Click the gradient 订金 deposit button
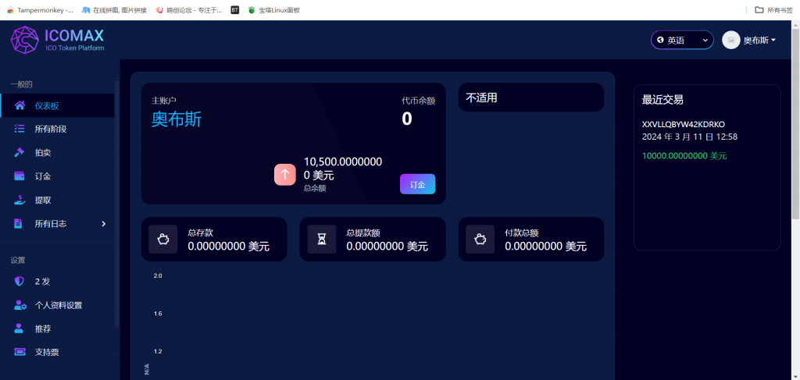This screenshot has width=800, height=380. [x=417, y=184]
